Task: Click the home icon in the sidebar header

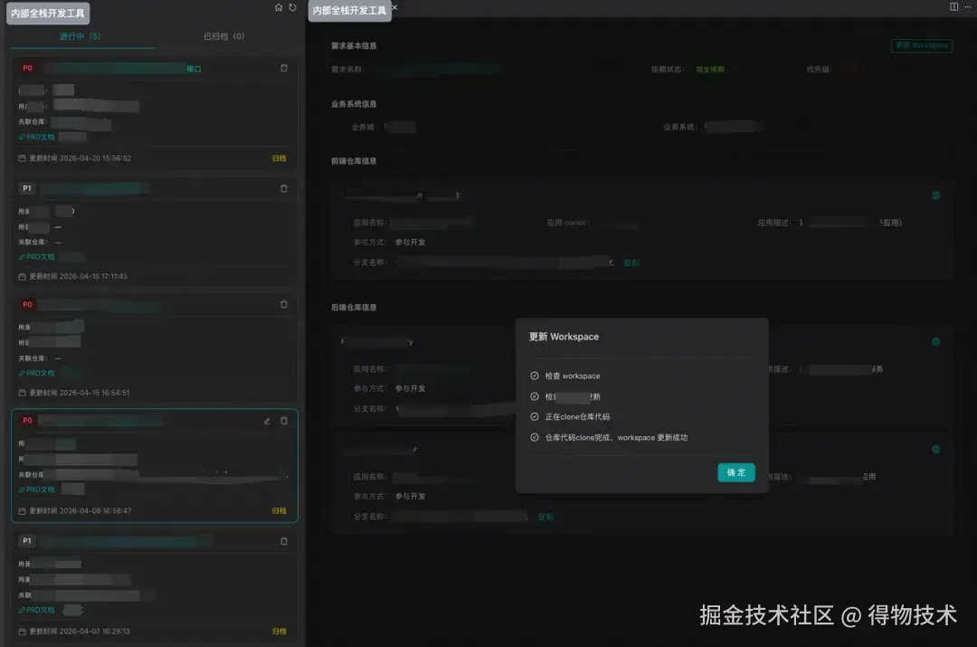Action: pyautogui.click(x=279, y=7)
